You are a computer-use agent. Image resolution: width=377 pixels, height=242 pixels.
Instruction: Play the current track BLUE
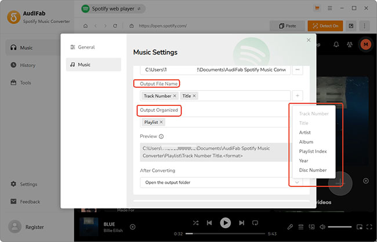(x=225, y=223)
